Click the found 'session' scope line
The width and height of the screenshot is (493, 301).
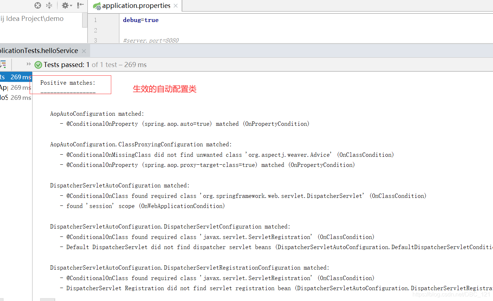pyautogui.click(x=142, y=206)
